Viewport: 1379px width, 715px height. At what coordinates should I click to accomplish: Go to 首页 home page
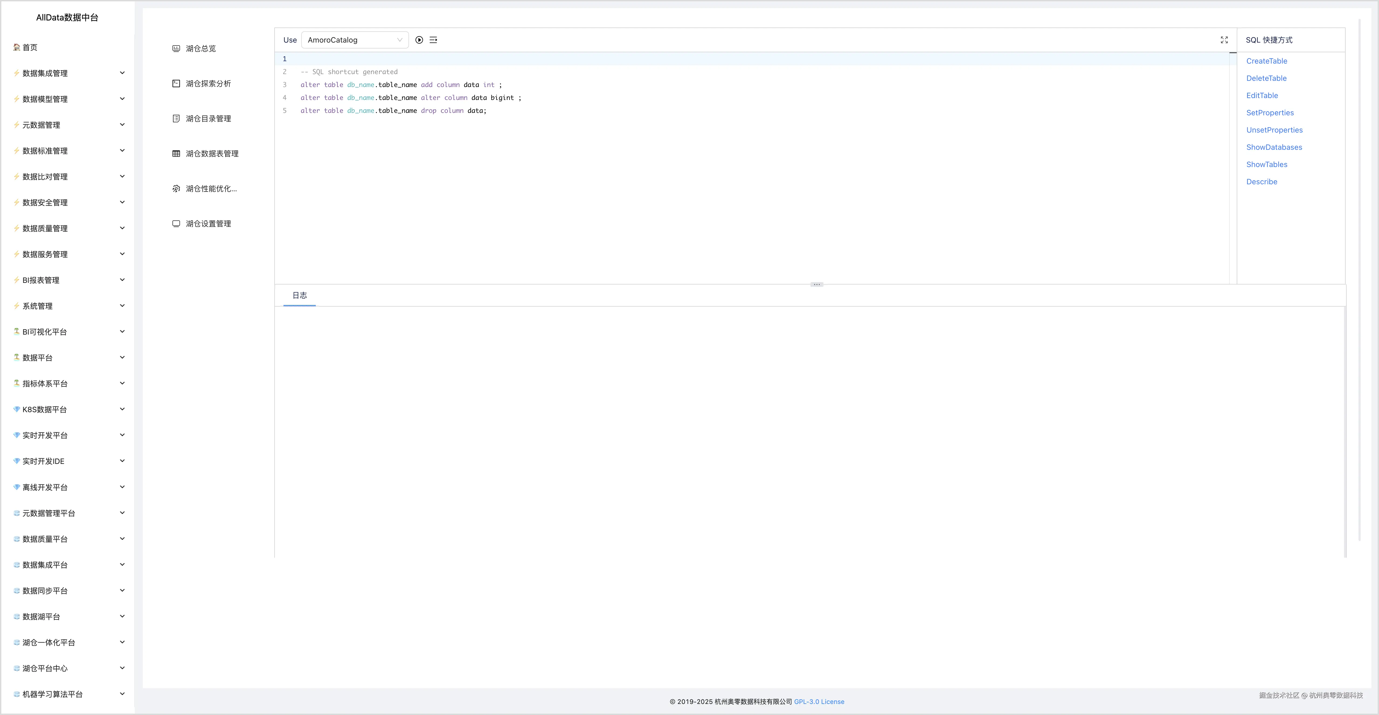pos(30,48)
